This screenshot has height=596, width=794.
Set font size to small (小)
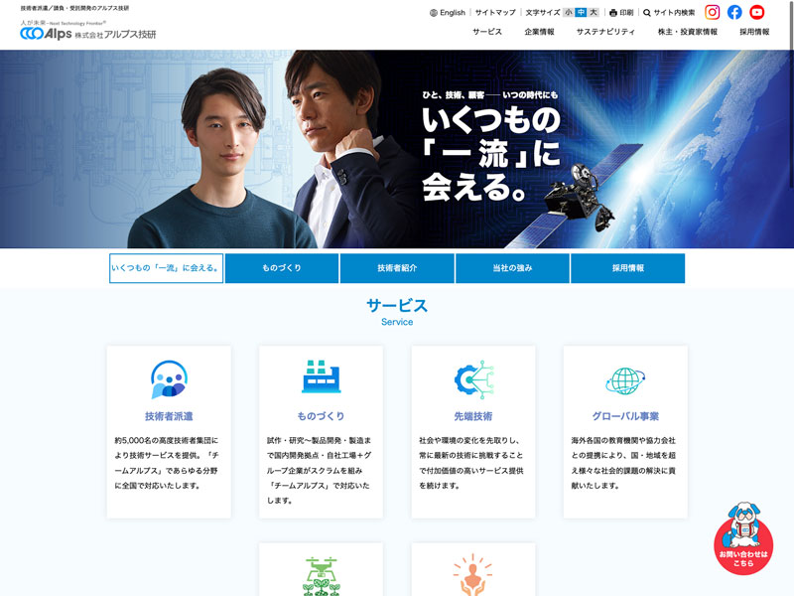click(569, 13)
